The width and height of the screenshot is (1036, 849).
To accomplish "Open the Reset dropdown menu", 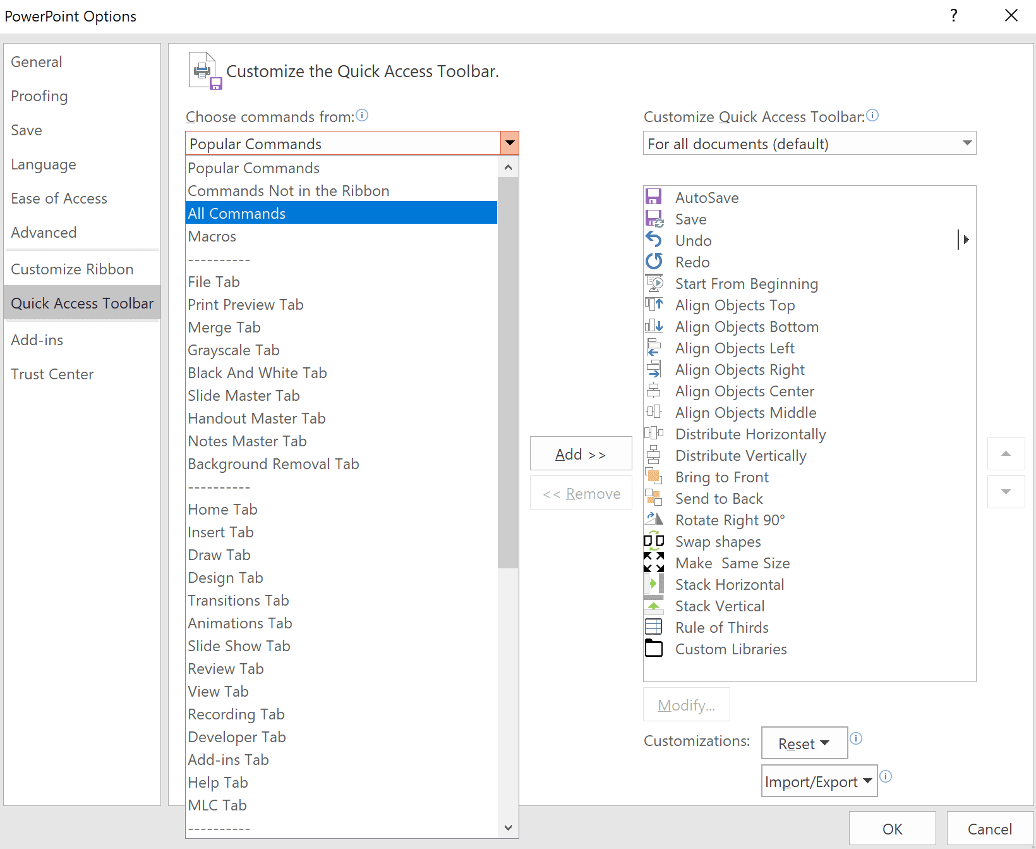I will [x=804, y=743].
